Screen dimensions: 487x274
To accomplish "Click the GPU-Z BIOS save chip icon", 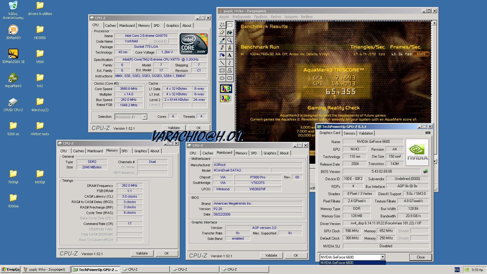I will point(426,171).
